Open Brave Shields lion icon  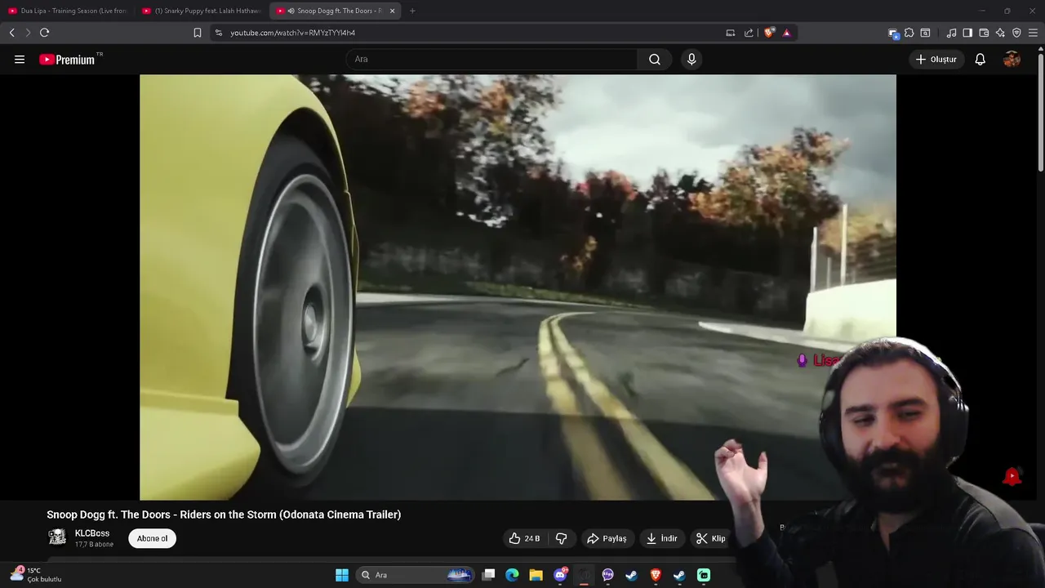click(x=769, y=33)
